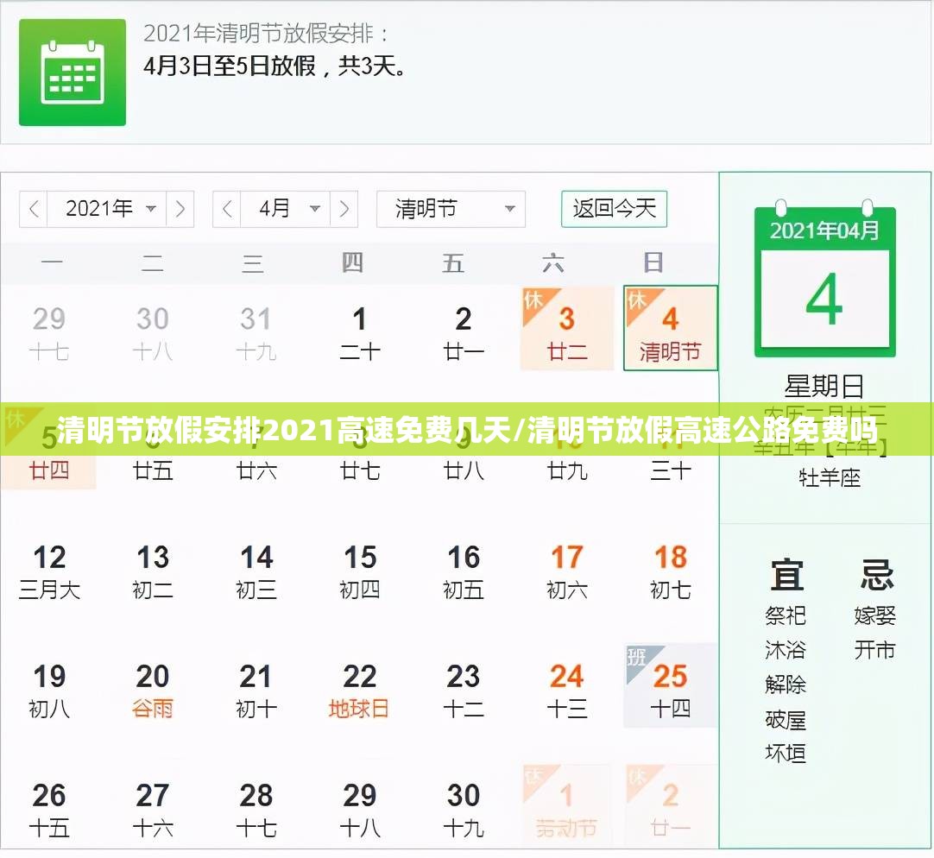This screenshot has width=934, height=858.
Task: Click the 宜 heading in almanac panel
Action: pyautogui.click(x=786, y=575)
